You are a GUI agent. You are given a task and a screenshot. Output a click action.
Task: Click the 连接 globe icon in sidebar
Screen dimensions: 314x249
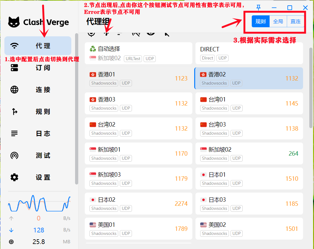pyautogui.click(x=14, y=90)
